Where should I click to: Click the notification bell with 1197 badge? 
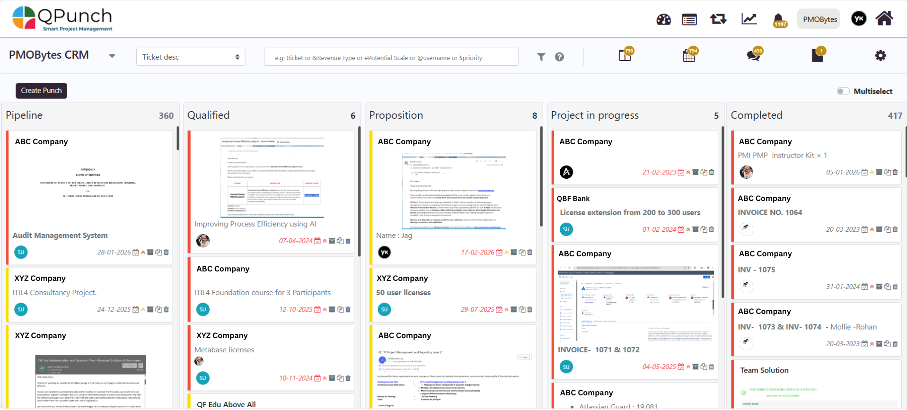pos(778,20)
